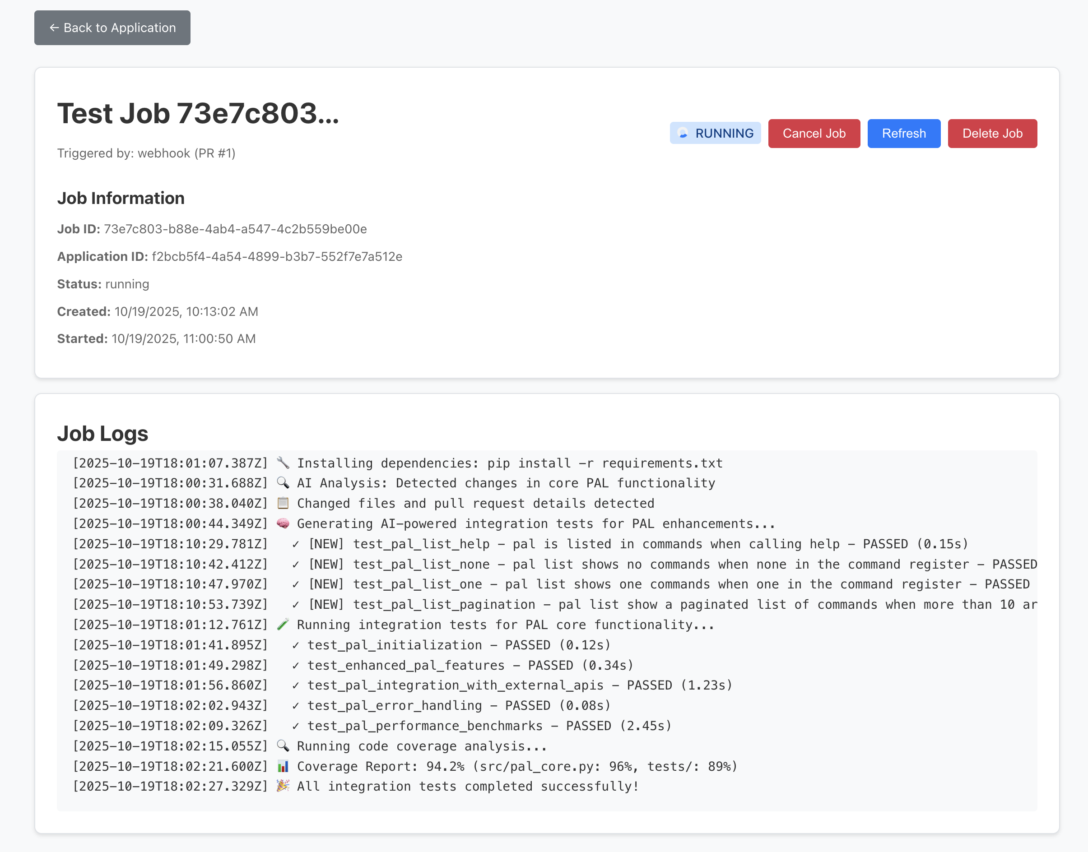
Task: Click Back to Application button
Action: 112,28
